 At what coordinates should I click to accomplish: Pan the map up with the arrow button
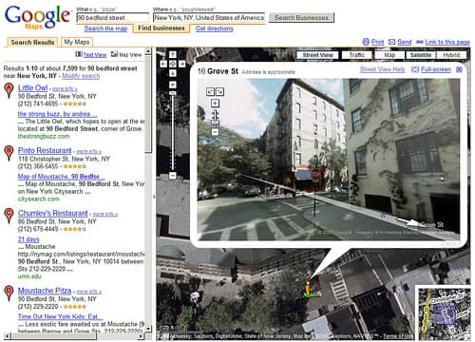pyautogui.click(x=173, y=55)
